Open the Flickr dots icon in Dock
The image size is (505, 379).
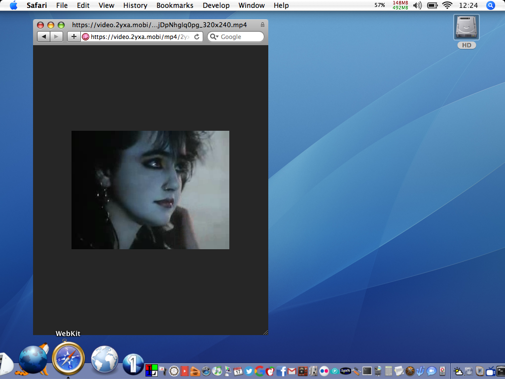tap(324, 371)
